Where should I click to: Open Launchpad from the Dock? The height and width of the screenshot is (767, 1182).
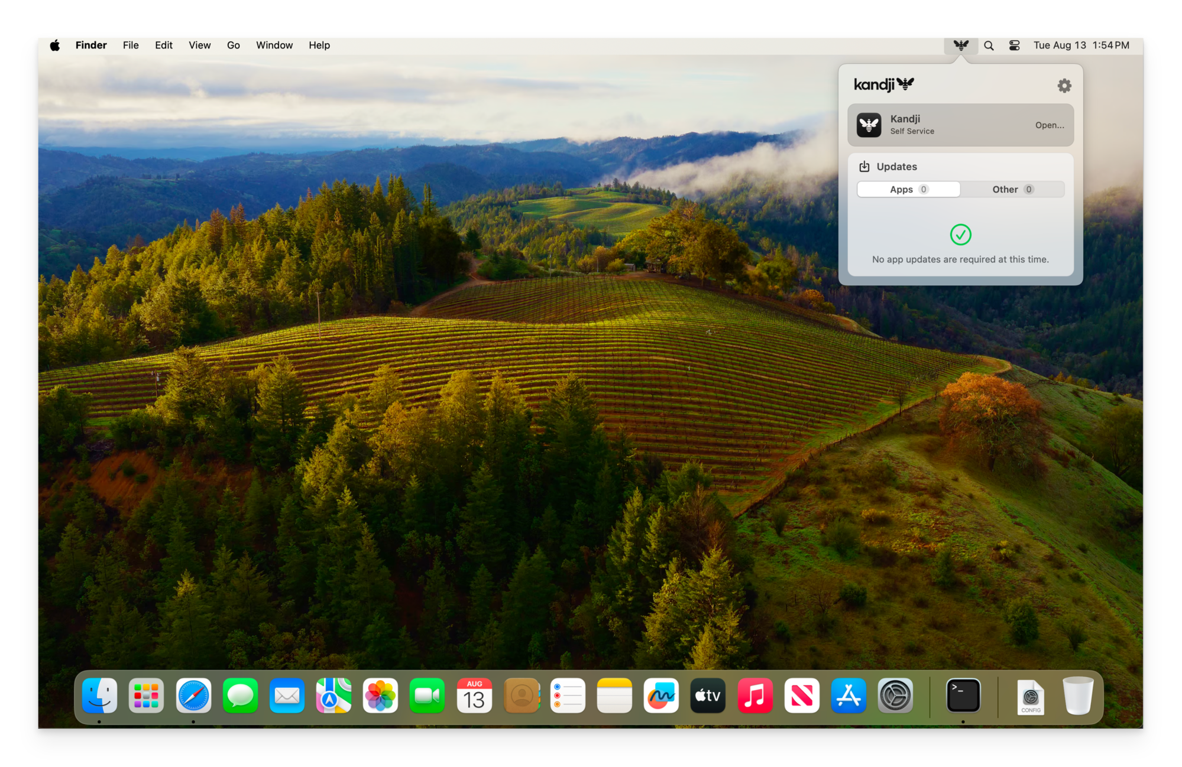146,695
